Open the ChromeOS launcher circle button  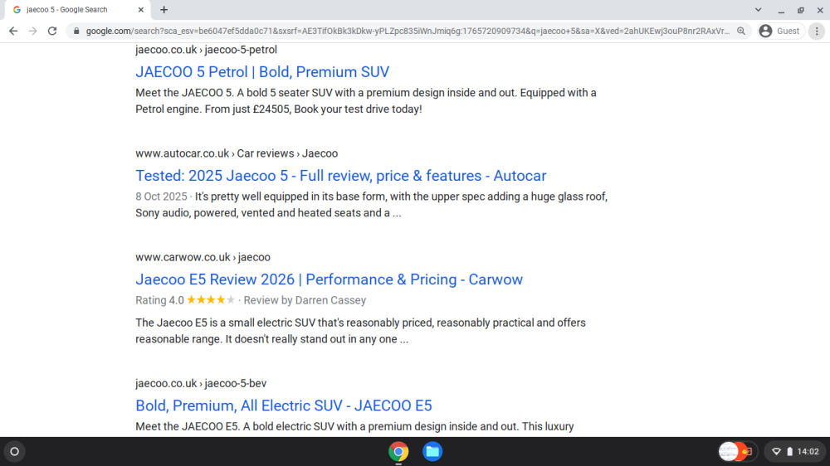coord(15,452)
